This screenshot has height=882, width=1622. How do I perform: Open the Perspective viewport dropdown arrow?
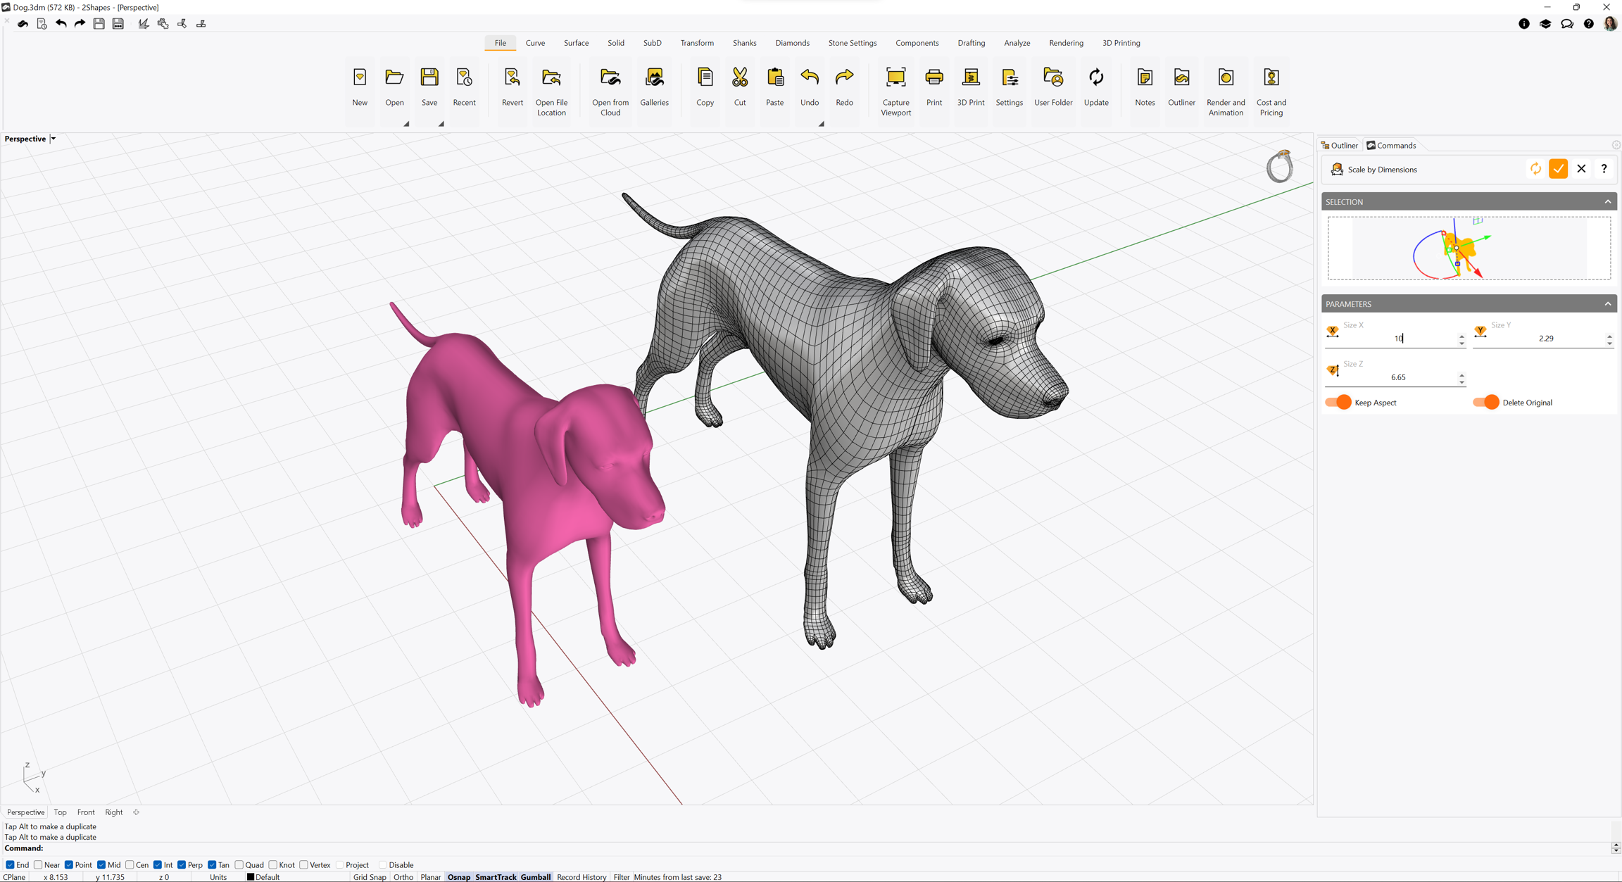click(x=54, y=139)
